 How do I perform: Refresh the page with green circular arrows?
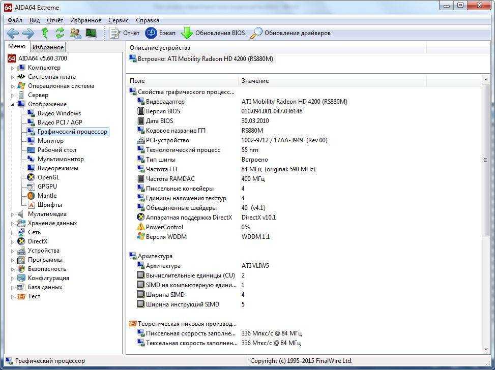point(60,33)
